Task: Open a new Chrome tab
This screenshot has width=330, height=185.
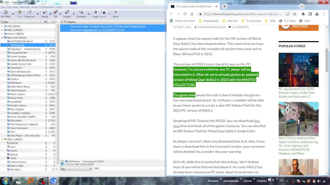Action: tap(225, 6)
